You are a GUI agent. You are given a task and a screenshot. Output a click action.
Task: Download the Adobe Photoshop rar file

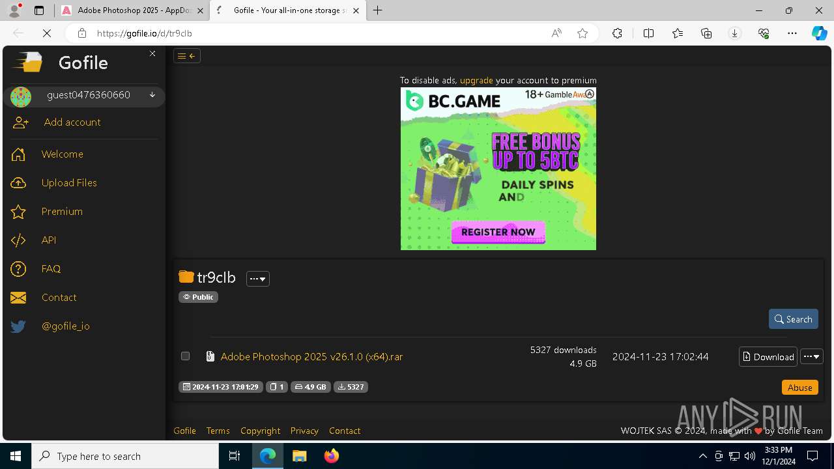(768, 357)
